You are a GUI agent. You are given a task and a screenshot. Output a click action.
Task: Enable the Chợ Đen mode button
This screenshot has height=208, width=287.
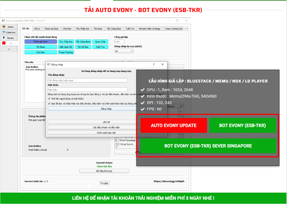pos(40,52)
